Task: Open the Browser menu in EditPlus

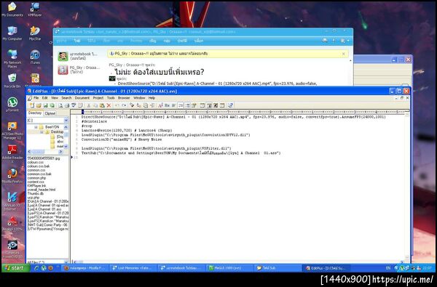Action: [x=124, y=98]
